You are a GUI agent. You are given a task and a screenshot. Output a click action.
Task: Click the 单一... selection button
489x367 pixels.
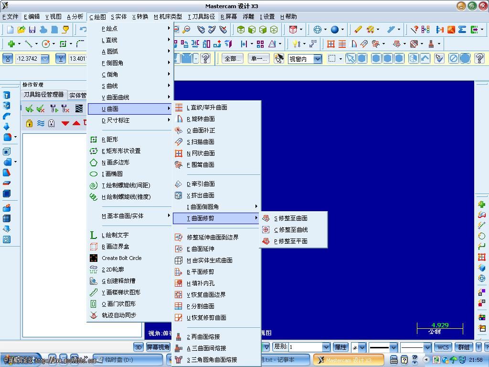point(258,58)
